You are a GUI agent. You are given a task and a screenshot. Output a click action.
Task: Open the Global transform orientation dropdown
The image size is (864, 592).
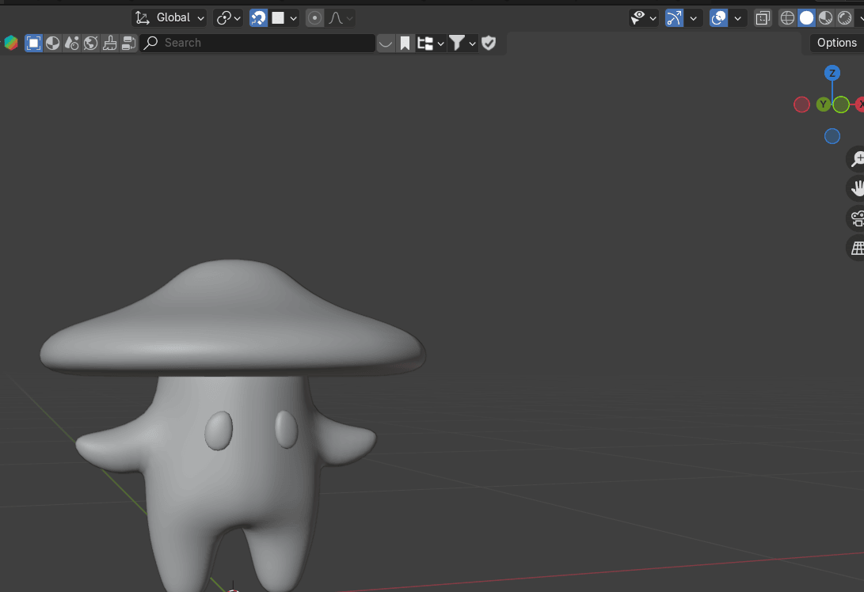point(169,17)
